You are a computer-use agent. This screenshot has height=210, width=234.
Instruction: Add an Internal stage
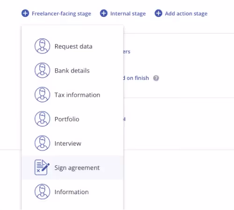128,14
